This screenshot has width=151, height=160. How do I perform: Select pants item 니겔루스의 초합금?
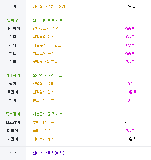(47, 45)
